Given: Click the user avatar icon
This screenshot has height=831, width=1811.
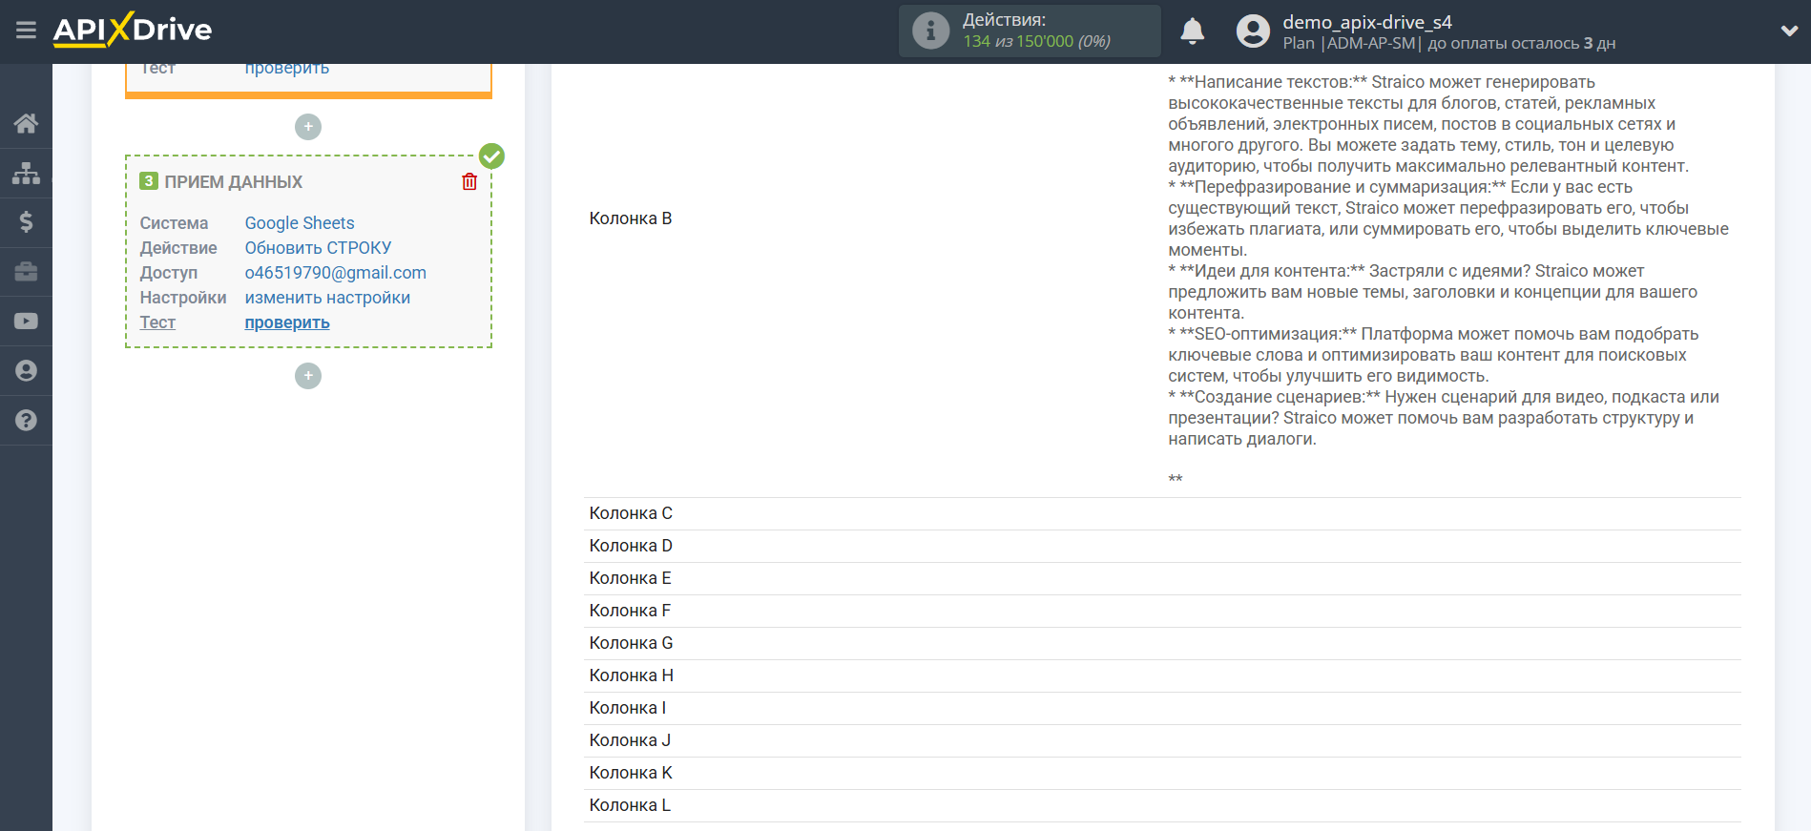Looking at the screenshot, I should tap(1253, 31).
